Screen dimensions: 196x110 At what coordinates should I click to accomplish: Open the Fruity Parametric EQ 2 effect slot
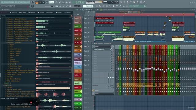(x=101, y=50)
